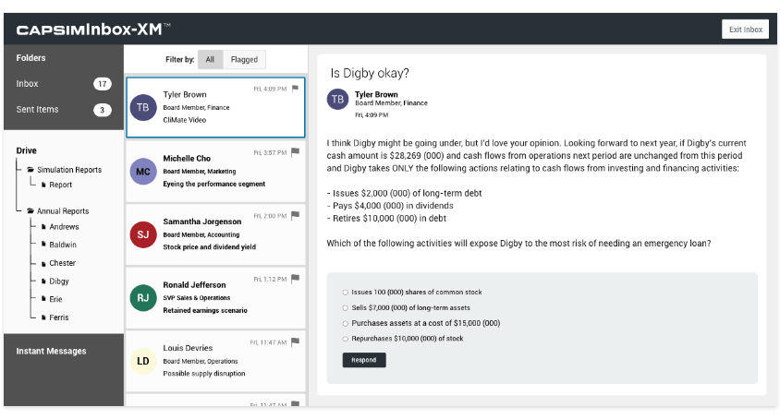Choose "Purchases assets at a cost" option
Image resolution: width=780 pixels, height=419 pixels.
click(x=345, y=323)
